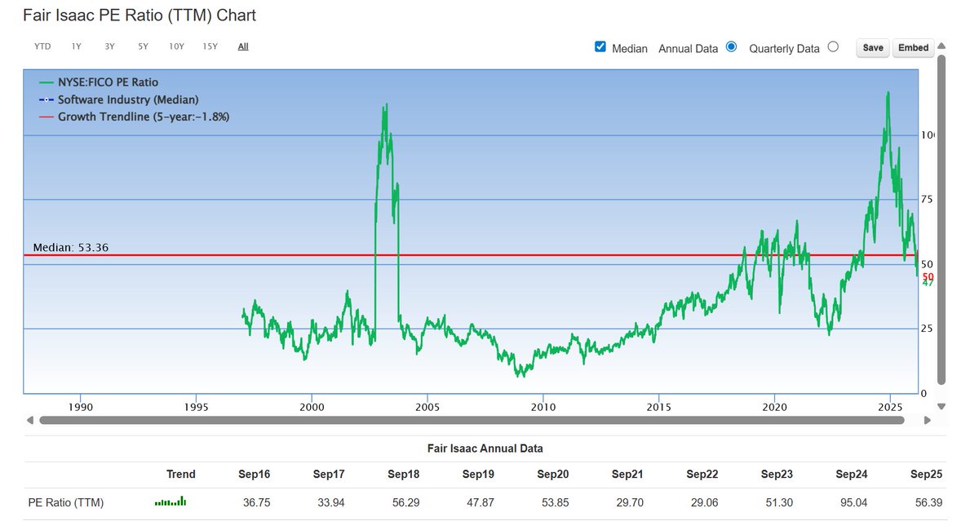Viewport: 979px width, 530px height.
Task: Click the Sep17 column header
Action: click(329, 474)
